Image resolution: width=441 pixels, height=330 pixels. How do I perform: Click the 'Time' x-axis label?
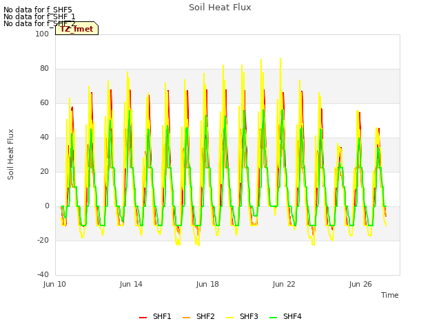click(x=390, y=295)
